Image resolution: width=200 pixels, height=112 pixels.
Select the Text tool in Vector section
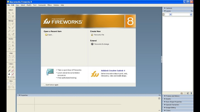pos(13,46)
